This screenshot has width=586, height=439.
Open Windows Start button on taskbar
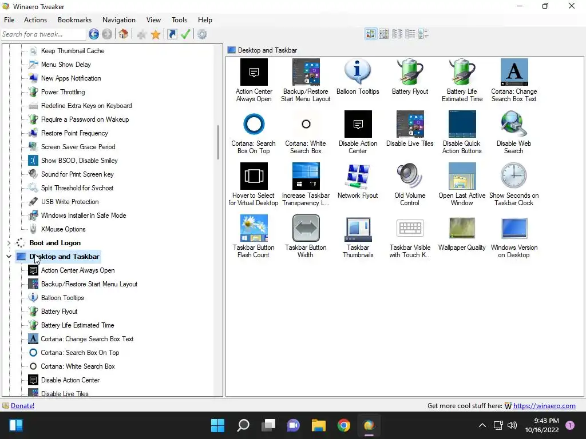218,425
